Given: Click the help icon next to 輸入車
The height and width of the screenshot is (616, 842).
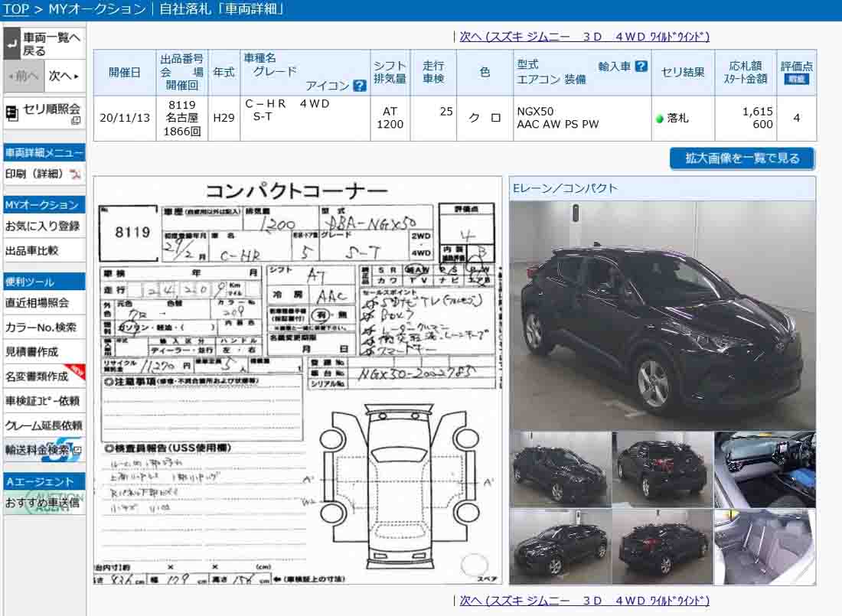Looking at the screenshot, I should (641, 67).
